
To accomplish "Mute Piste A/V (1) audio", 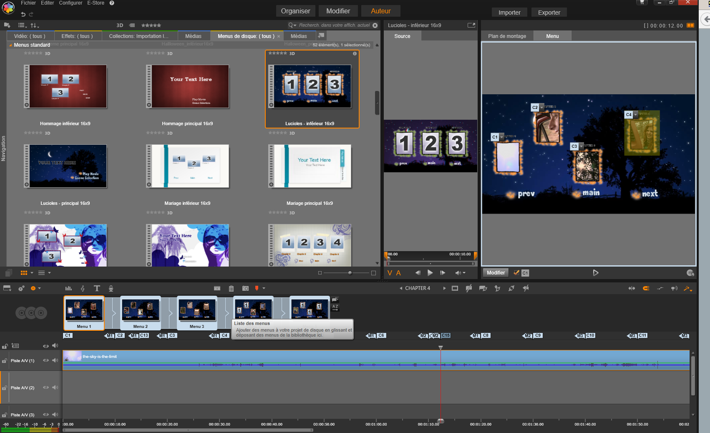I will coord(55,360).
